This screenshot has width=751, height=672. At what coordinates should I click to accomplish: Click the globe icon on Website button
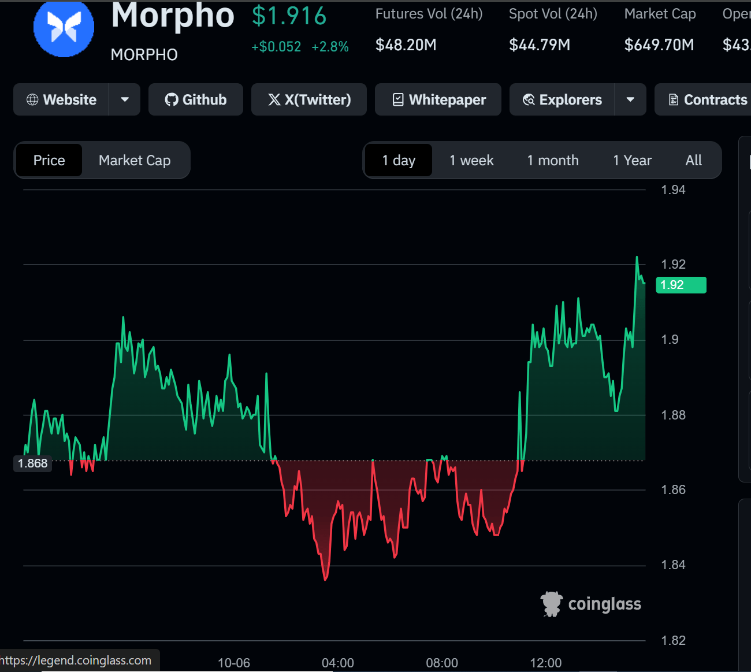tap(32, 100)
